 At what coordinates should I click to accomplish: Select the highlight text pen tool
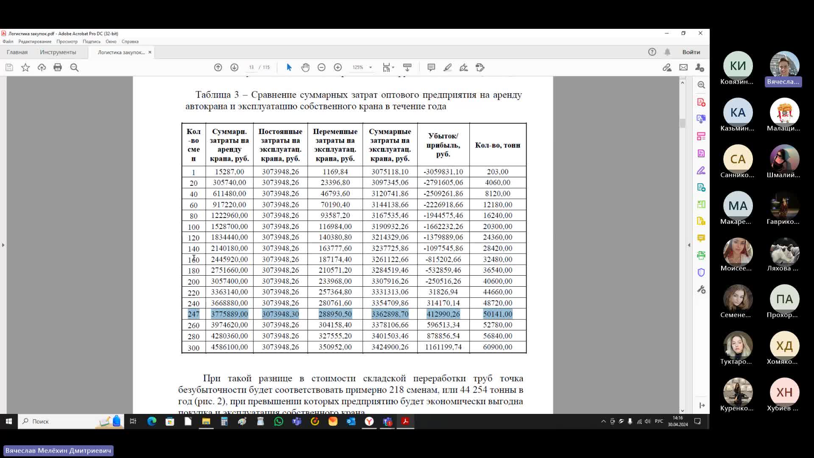click(x=447, y=67)
